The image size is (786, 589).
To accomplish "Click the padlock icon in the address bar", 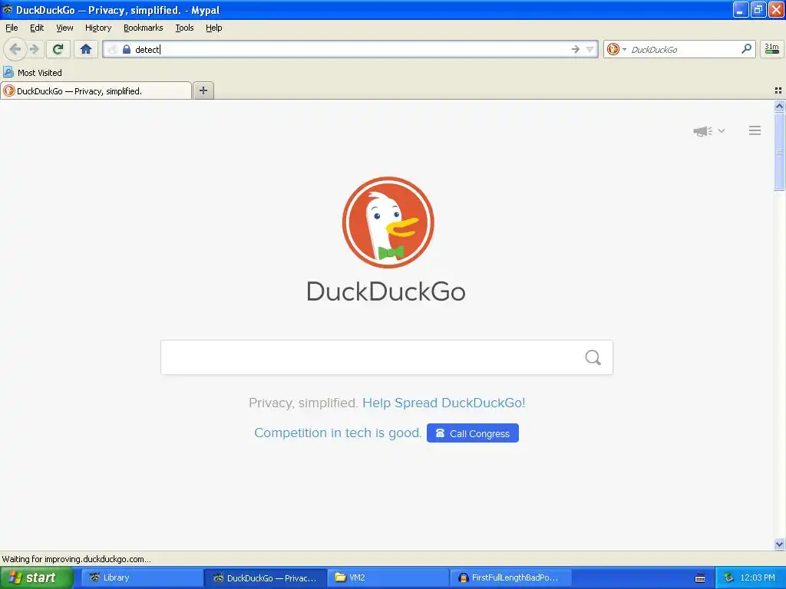I will coord(127,49).
